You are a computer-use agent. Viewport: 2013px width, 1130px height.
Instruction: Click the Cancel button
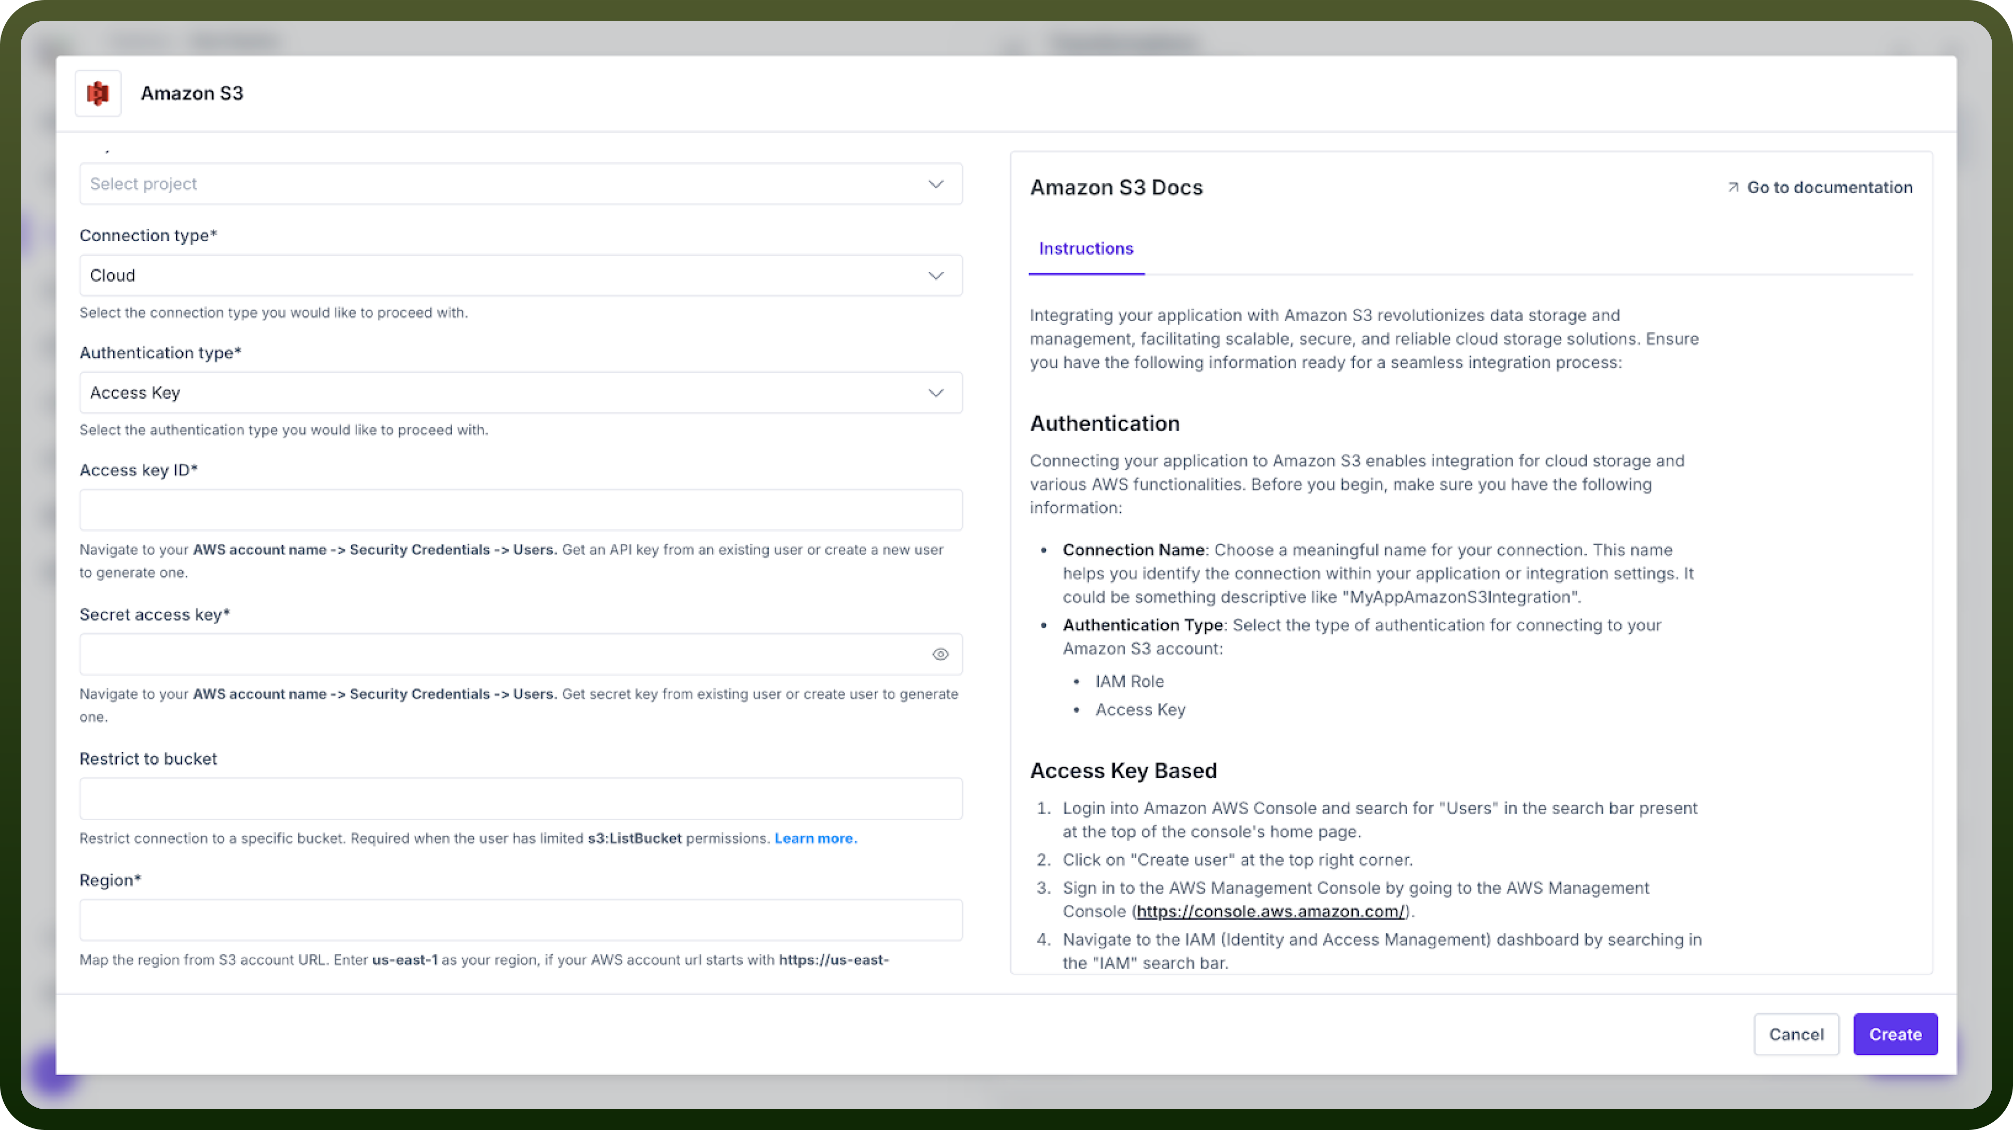(x=1796, y=1034)
